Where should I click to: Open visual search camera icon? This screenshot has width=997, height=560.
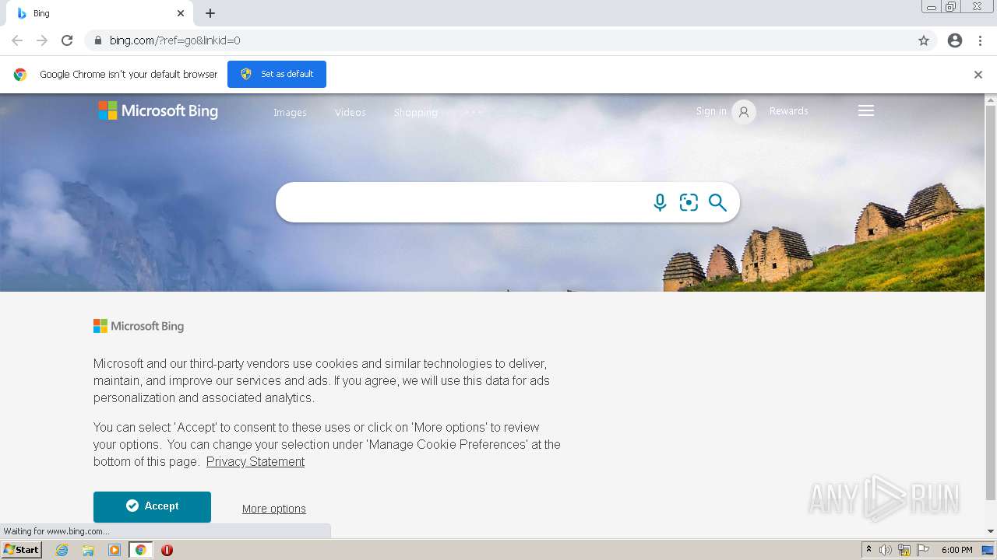point(689,202)
